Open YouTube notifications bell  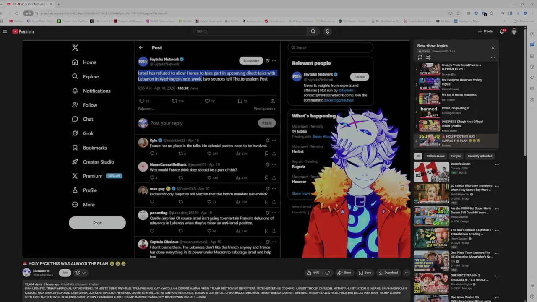point(502,31)
